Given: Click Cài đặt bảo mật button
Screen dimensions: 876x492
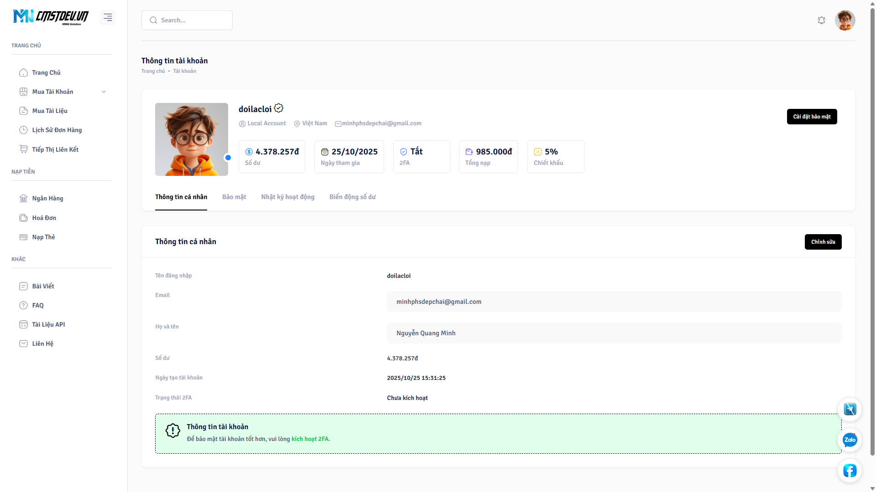Looking at the screenshot, I should [x=812, y=117].
